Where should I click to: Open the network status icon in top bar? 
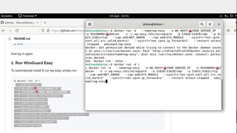pos(221,16)
